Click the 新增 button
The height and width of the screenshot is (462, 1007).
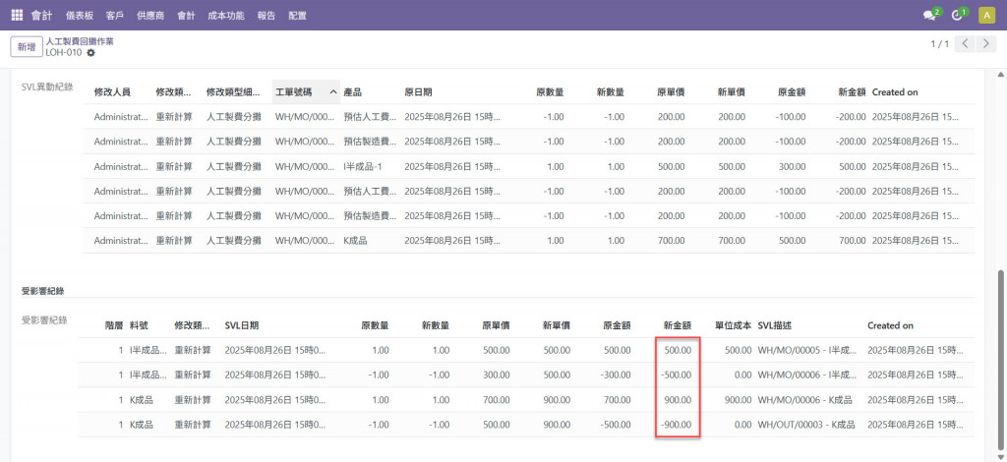(27, 47)
